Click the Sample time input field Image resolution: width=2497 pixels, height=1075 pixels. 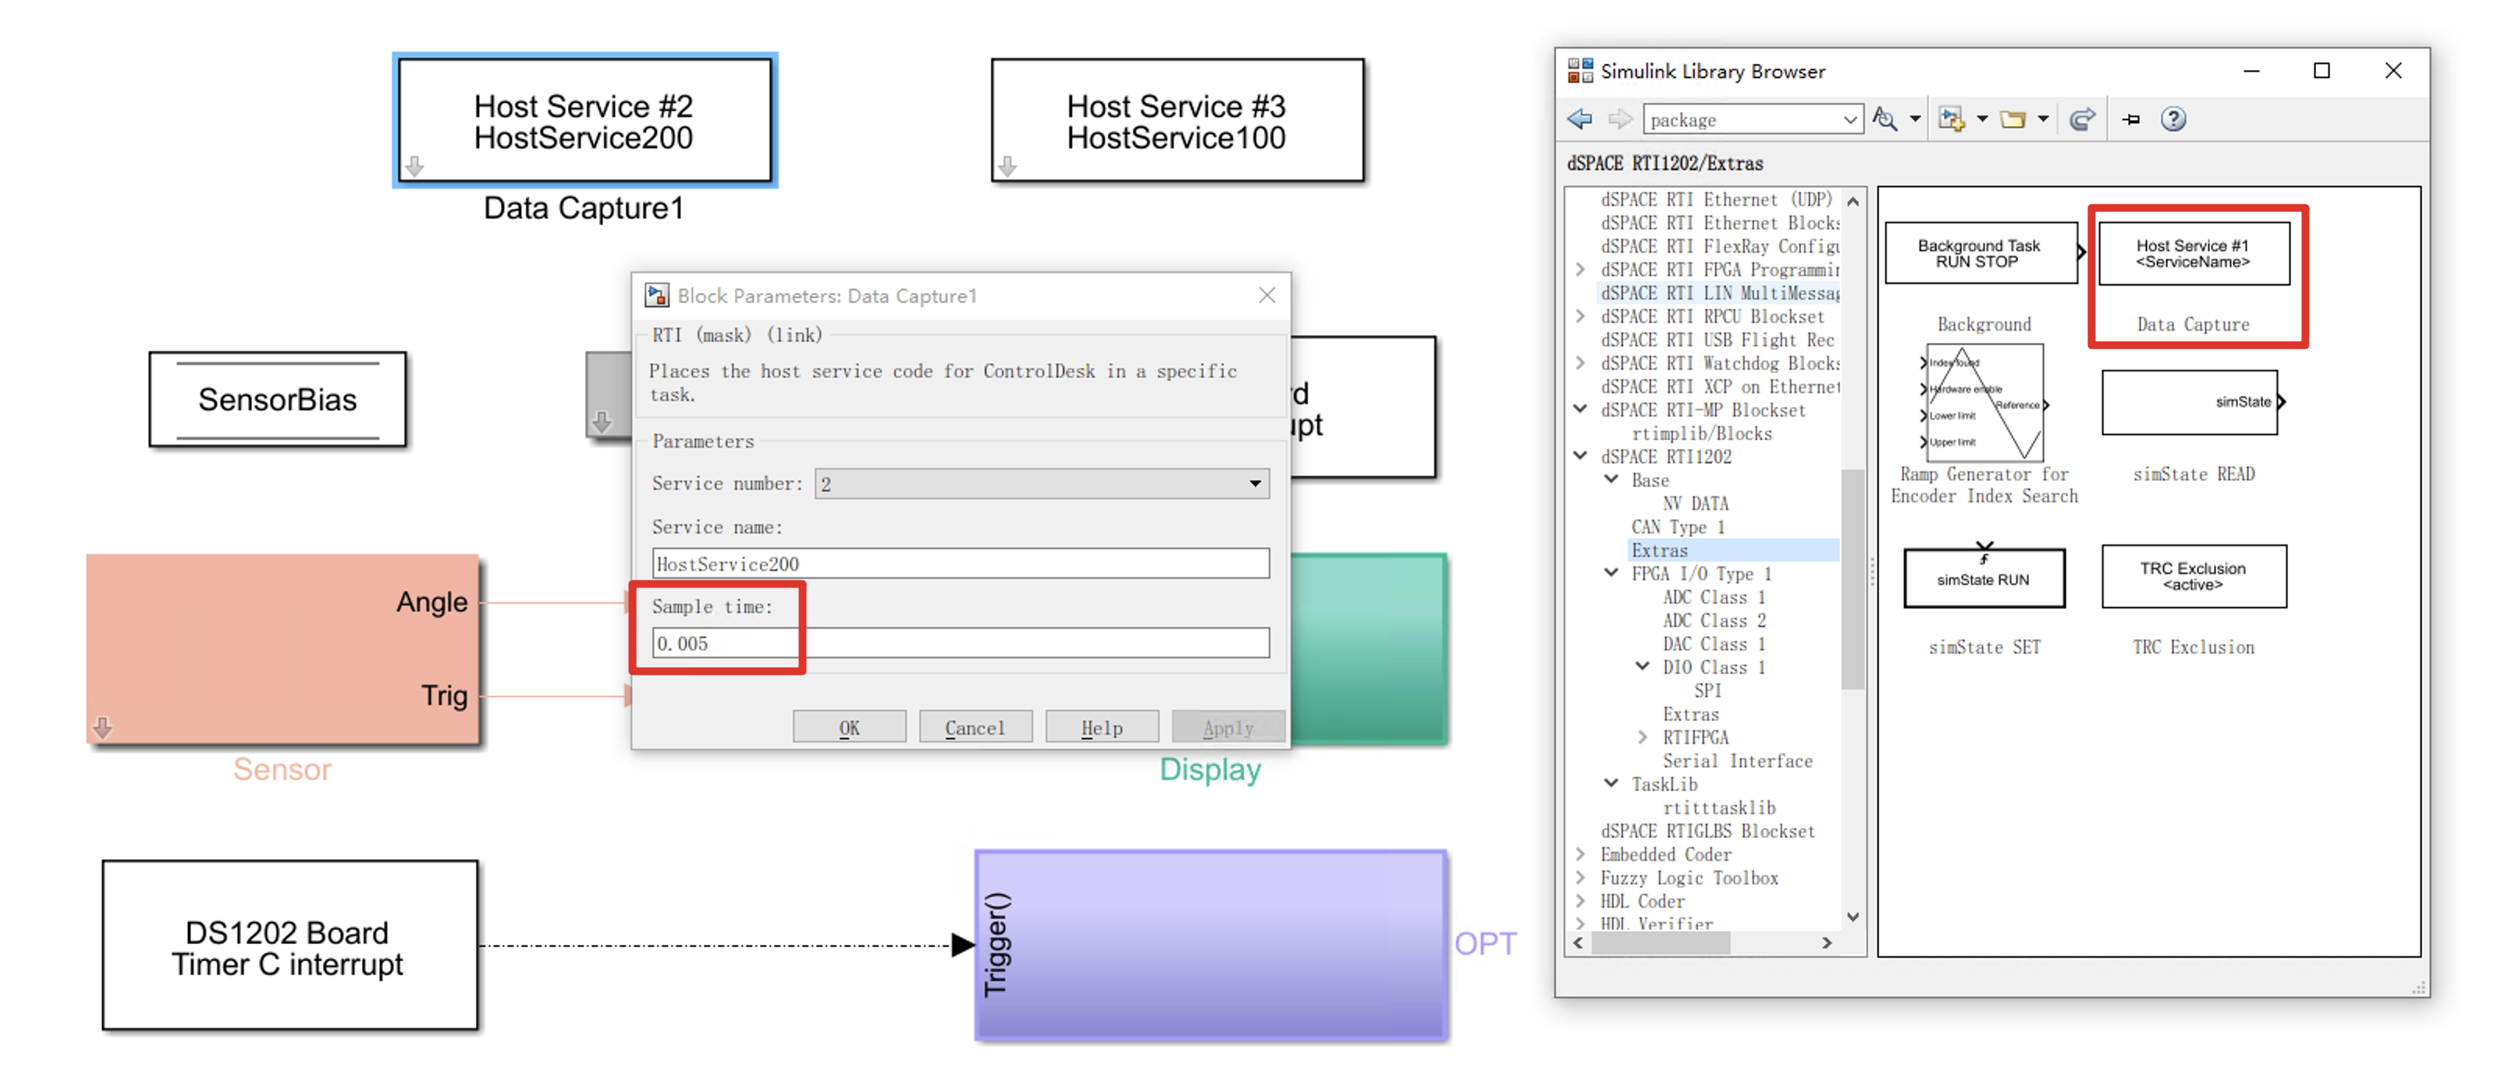coord(960,643)
